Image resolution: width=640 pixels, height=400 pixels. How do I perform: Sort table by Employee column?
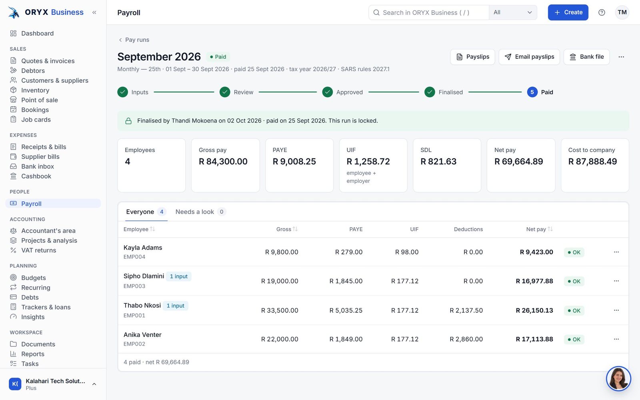(139, 229)
